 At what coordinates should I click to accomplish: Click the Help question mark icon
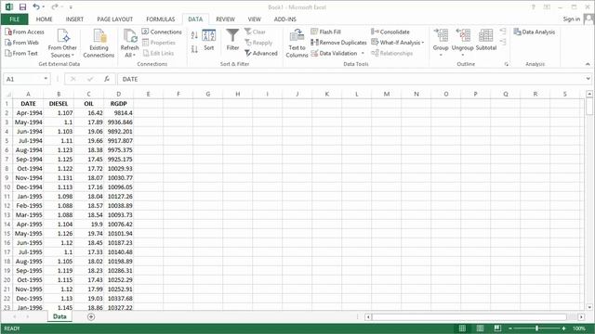[533, 7]
